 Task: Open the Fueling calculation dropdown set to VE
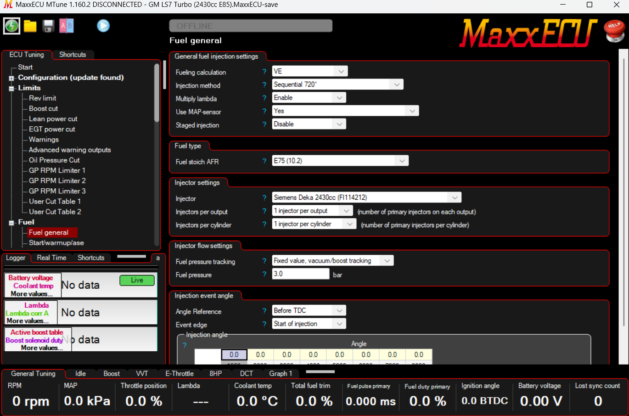[310, 71]
